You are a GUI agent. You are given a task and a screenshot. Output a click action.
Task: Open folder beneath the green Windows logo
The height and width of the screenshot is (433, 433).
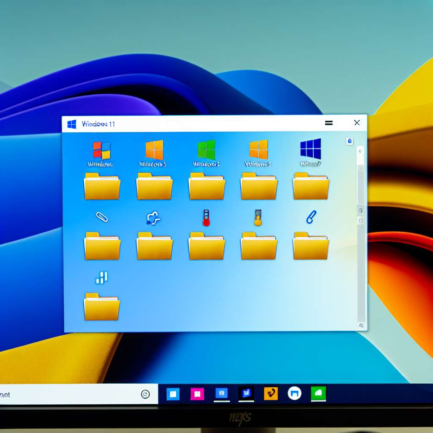(207, 186)
